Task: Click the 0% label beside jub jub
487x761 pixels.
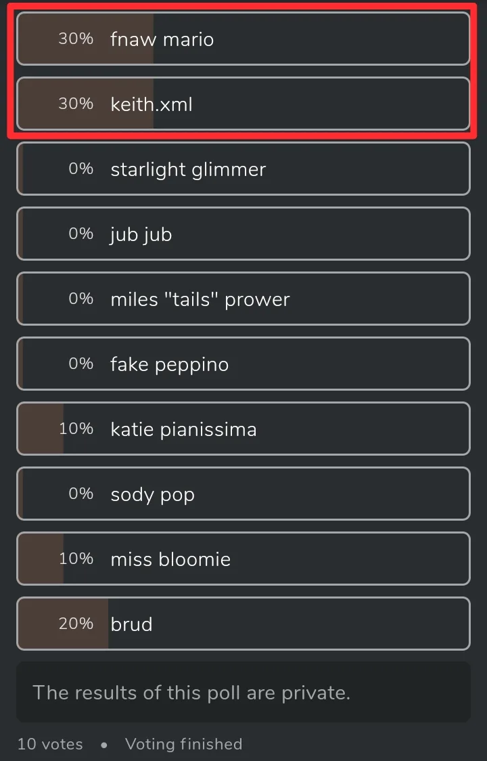Action: [81, 234]
